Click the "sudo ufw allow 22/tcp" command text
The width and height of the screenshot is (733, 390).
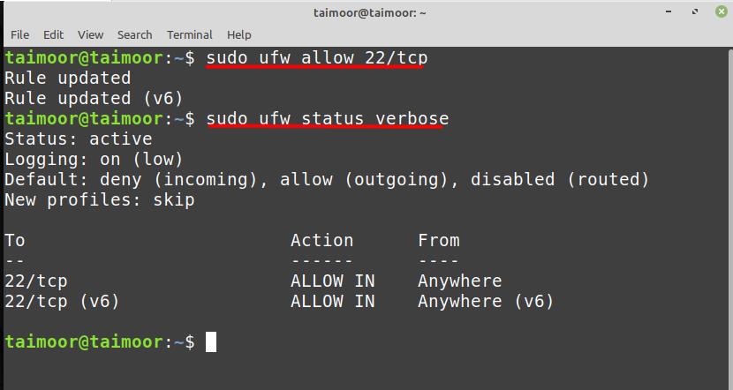(316, 58)
